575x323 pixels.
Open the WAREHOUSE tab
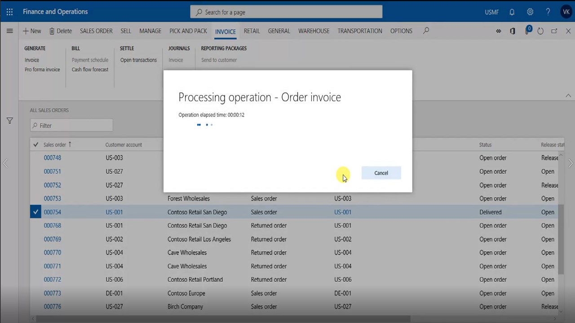(x=314, y=31)
